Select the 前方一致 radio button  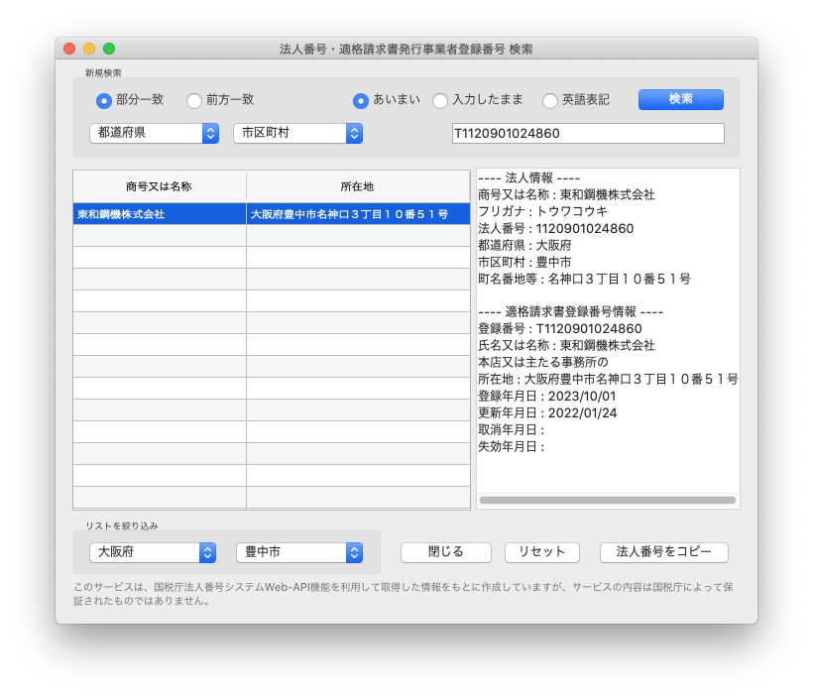click(194, 100)
